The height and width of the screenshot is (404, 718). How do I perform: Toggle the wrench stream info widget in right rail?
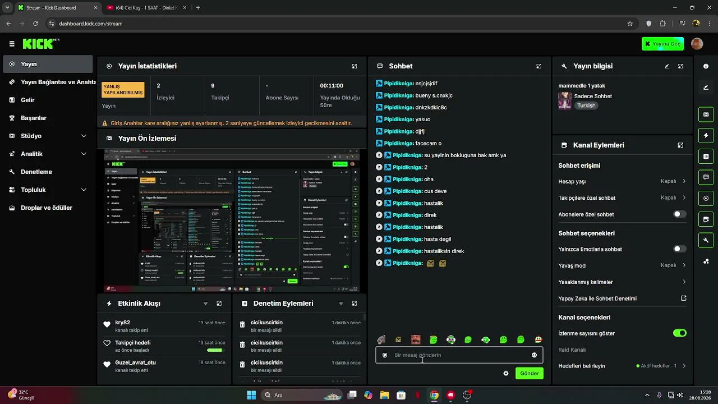tap(706, 240)
